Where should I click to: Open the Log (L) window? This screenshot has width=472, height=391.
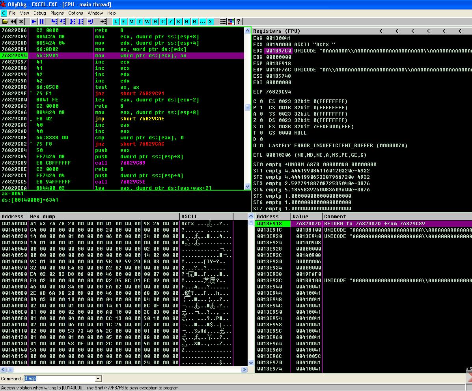[116, 22]
